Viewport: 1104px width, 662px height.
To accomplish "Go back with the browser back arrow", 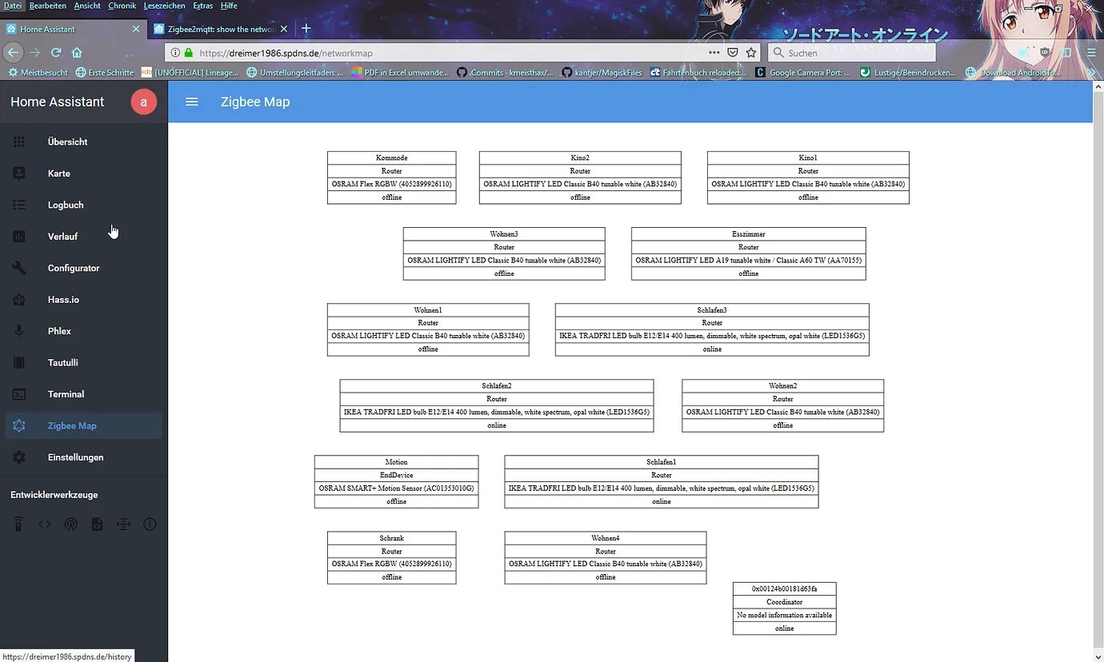I will point(13,52).
